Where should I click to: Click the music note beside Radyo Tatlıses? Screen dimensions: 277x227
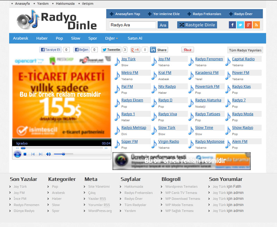click(x=191, y=117)
